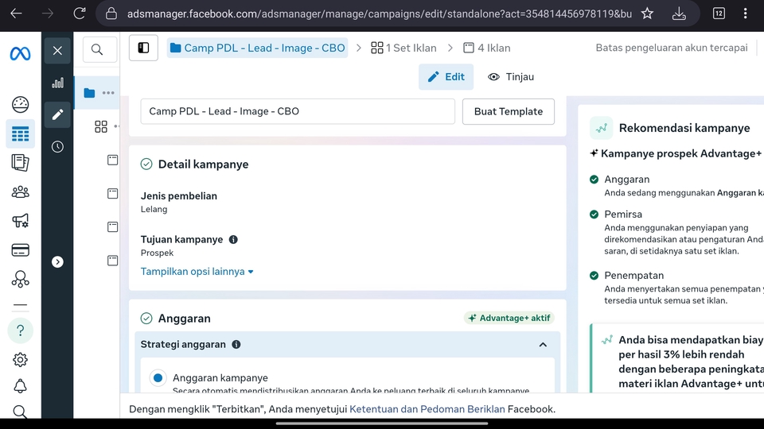Click the Pemirsa recommendation item

pyautogui.click(x=623, y=214)
